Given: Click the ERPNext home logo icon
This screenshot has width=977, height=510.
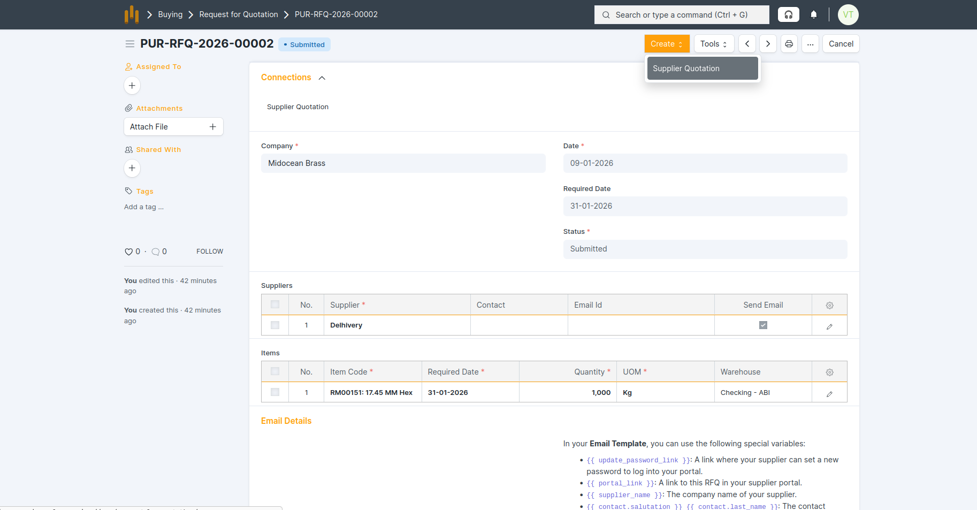Looking at the screenshot, I should click(x=131, y=14).
